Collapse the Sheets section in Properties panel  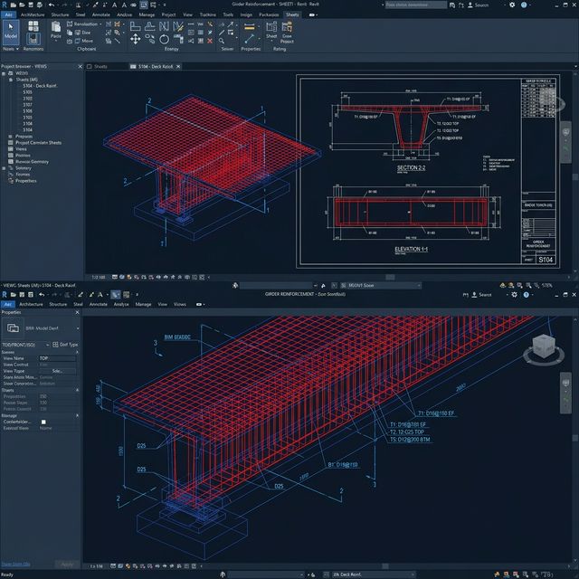click(x=77, y=390)
